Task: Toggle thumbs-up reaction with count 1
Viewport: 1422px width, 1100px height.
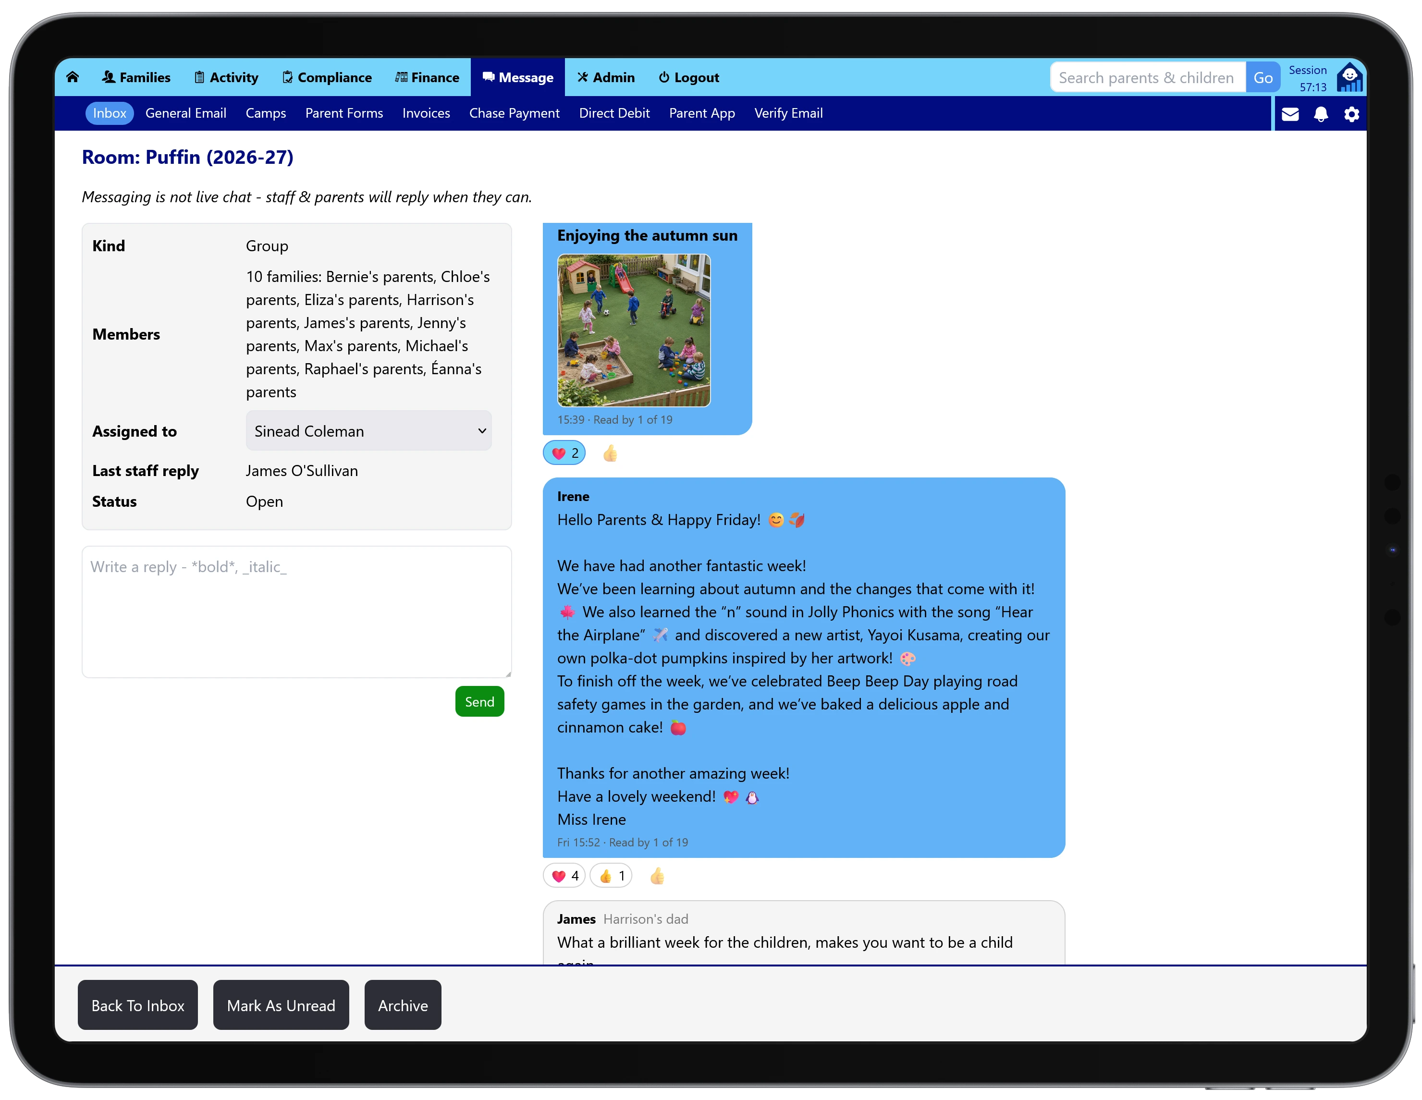Action: pos(611,876)
